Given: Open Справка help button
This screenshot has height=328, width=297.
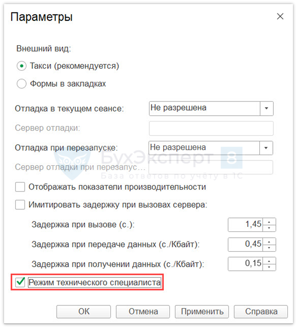Looking at the screenshot, I should pyautogui.click(x=261, y=312).
